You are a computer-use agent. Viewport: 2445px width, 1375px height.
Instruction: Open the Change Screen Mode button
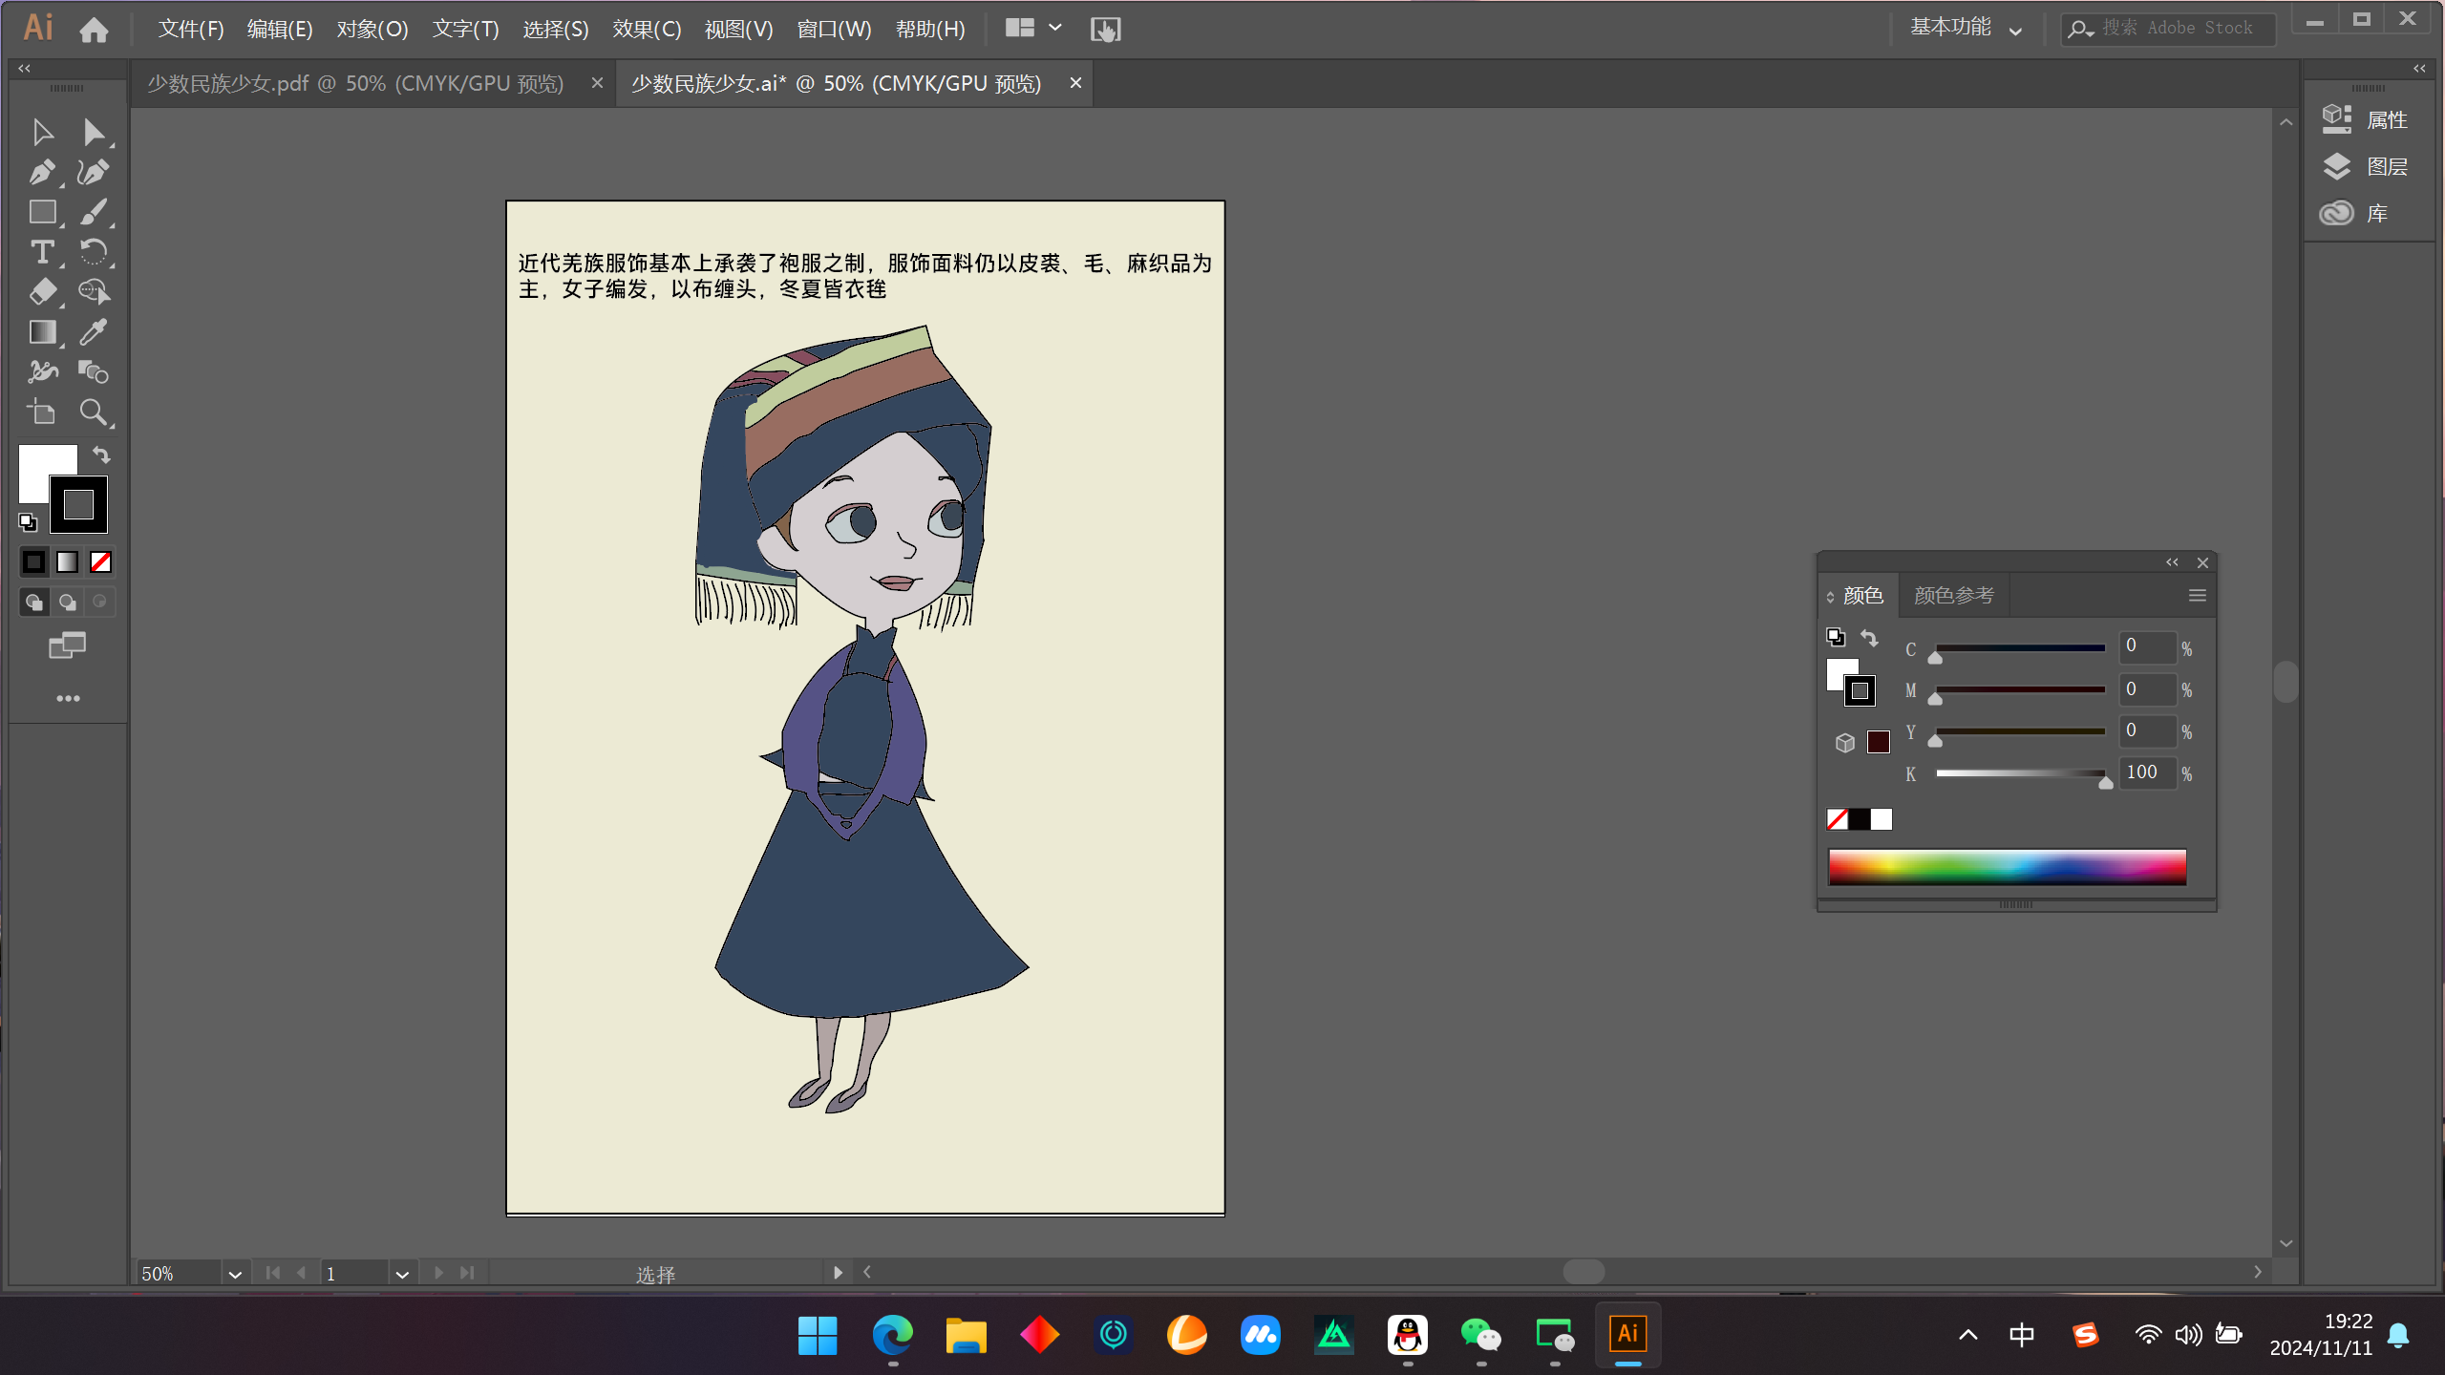coord(68,646)
